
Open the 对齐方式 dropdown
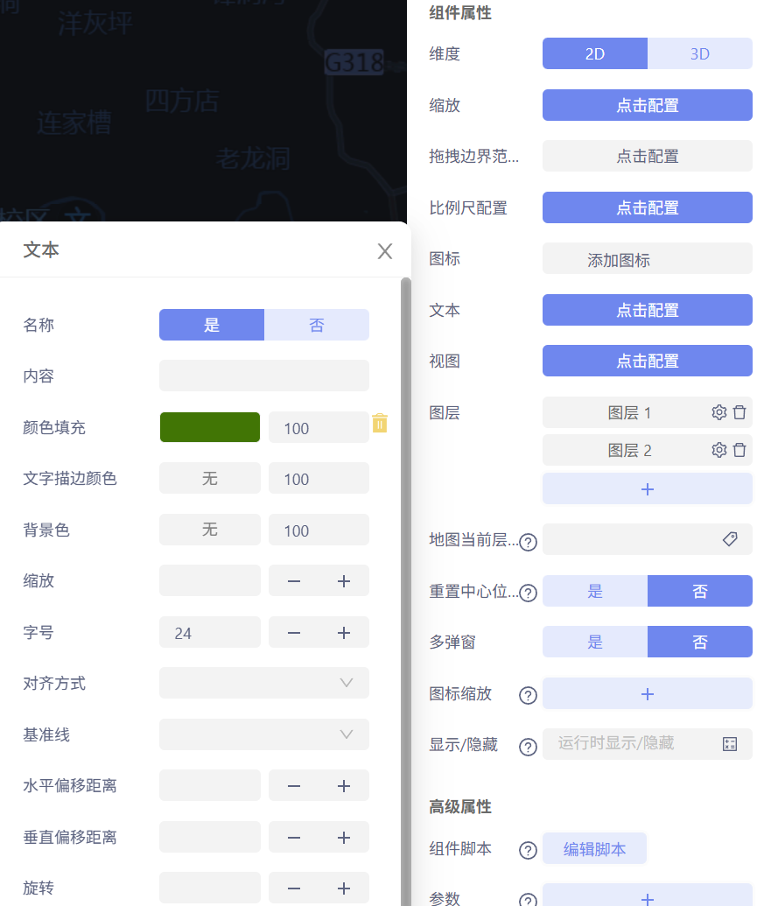[x=263, y=684]
